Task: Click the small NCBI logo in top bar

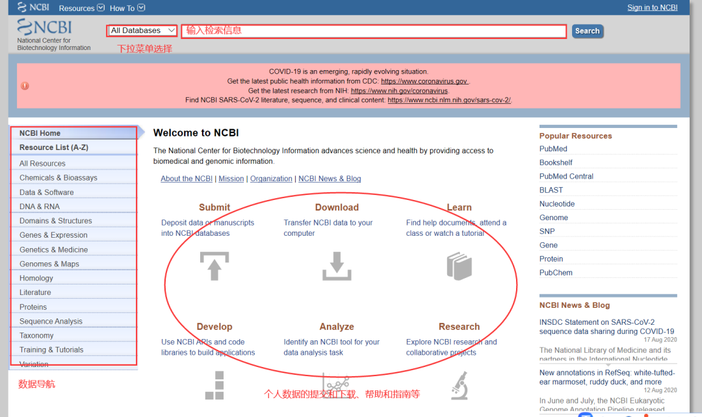Action: pyautogui.click(x=34, y=7)
